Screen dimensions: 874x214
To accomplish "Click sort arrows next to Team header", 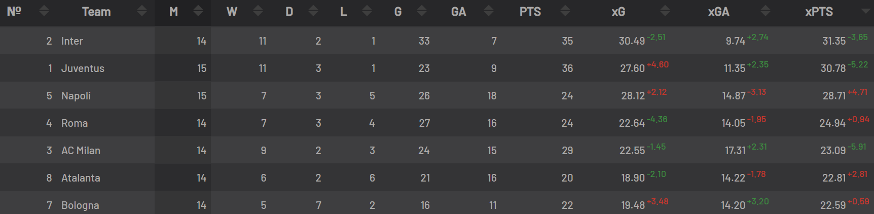I will pos(142,11).
